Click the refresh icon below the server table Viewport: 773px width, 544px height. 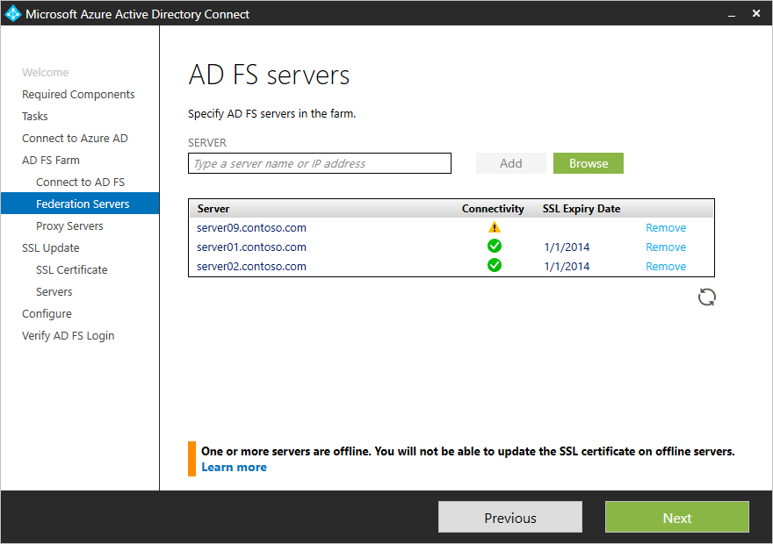706,297
